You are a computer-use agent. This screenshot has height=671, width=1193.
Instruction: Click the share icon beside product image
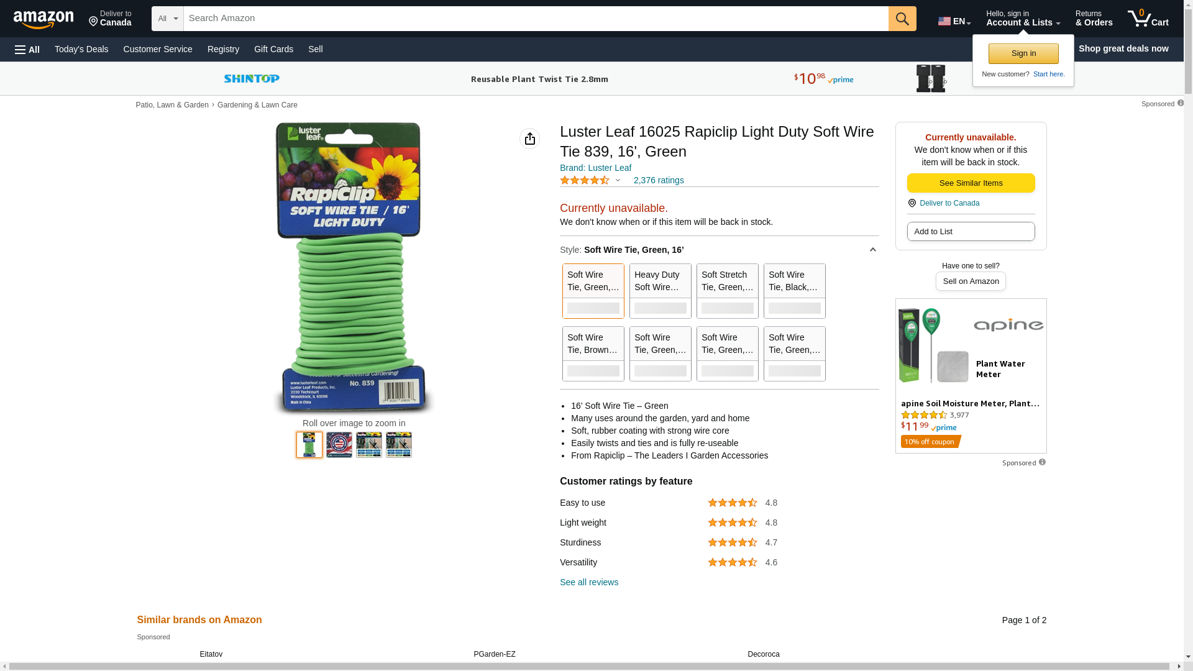[x=529, y=139]
